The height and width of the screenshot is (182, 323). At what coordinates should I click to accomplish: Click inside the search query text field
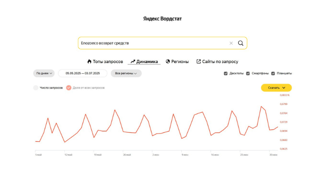click(x=152, y=43)
